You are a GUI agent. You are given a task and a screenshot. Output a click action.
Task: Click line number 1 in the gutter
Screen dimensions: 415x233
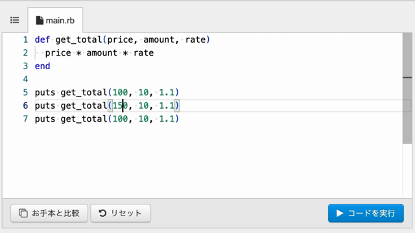point(25,39)
